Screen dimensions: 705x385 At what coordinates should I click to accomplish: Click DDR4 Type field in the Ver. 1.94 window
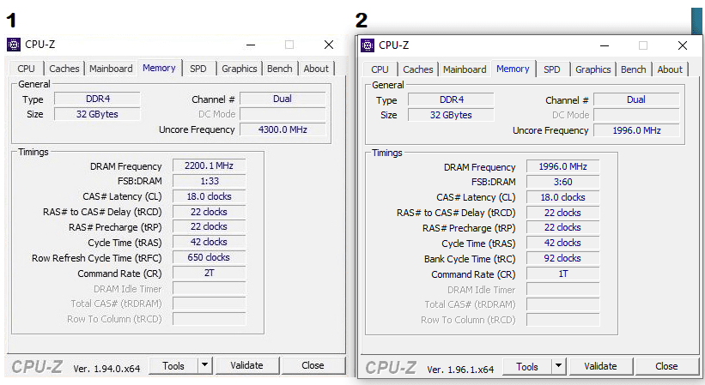tap(97, 99)
